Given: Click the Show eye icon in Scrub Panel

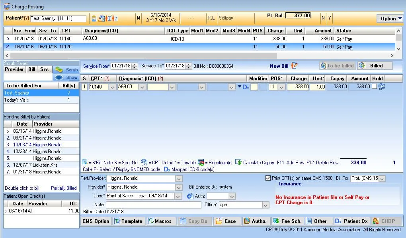Looking at the screenshot, I should (x=66, y=77).
